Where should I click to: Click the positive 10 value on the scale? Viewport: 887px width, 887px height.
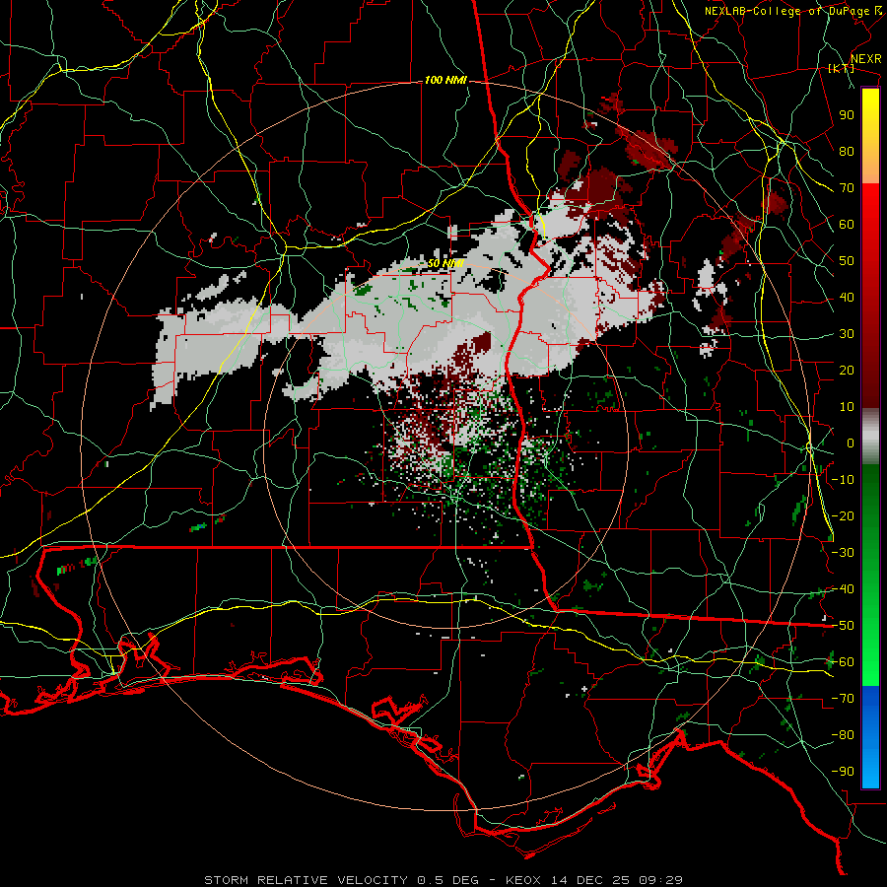(x=847, y=407)
